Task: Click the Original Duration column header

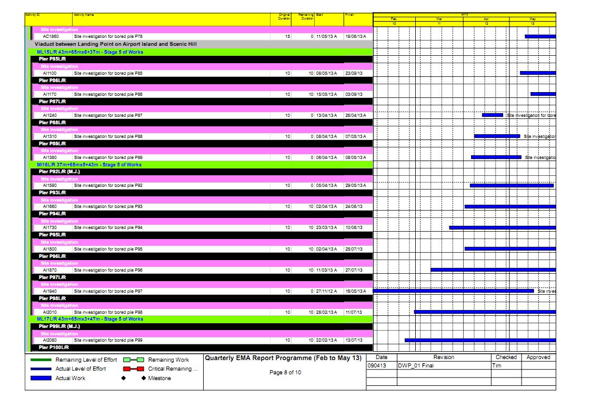Action: click(281, 19)
